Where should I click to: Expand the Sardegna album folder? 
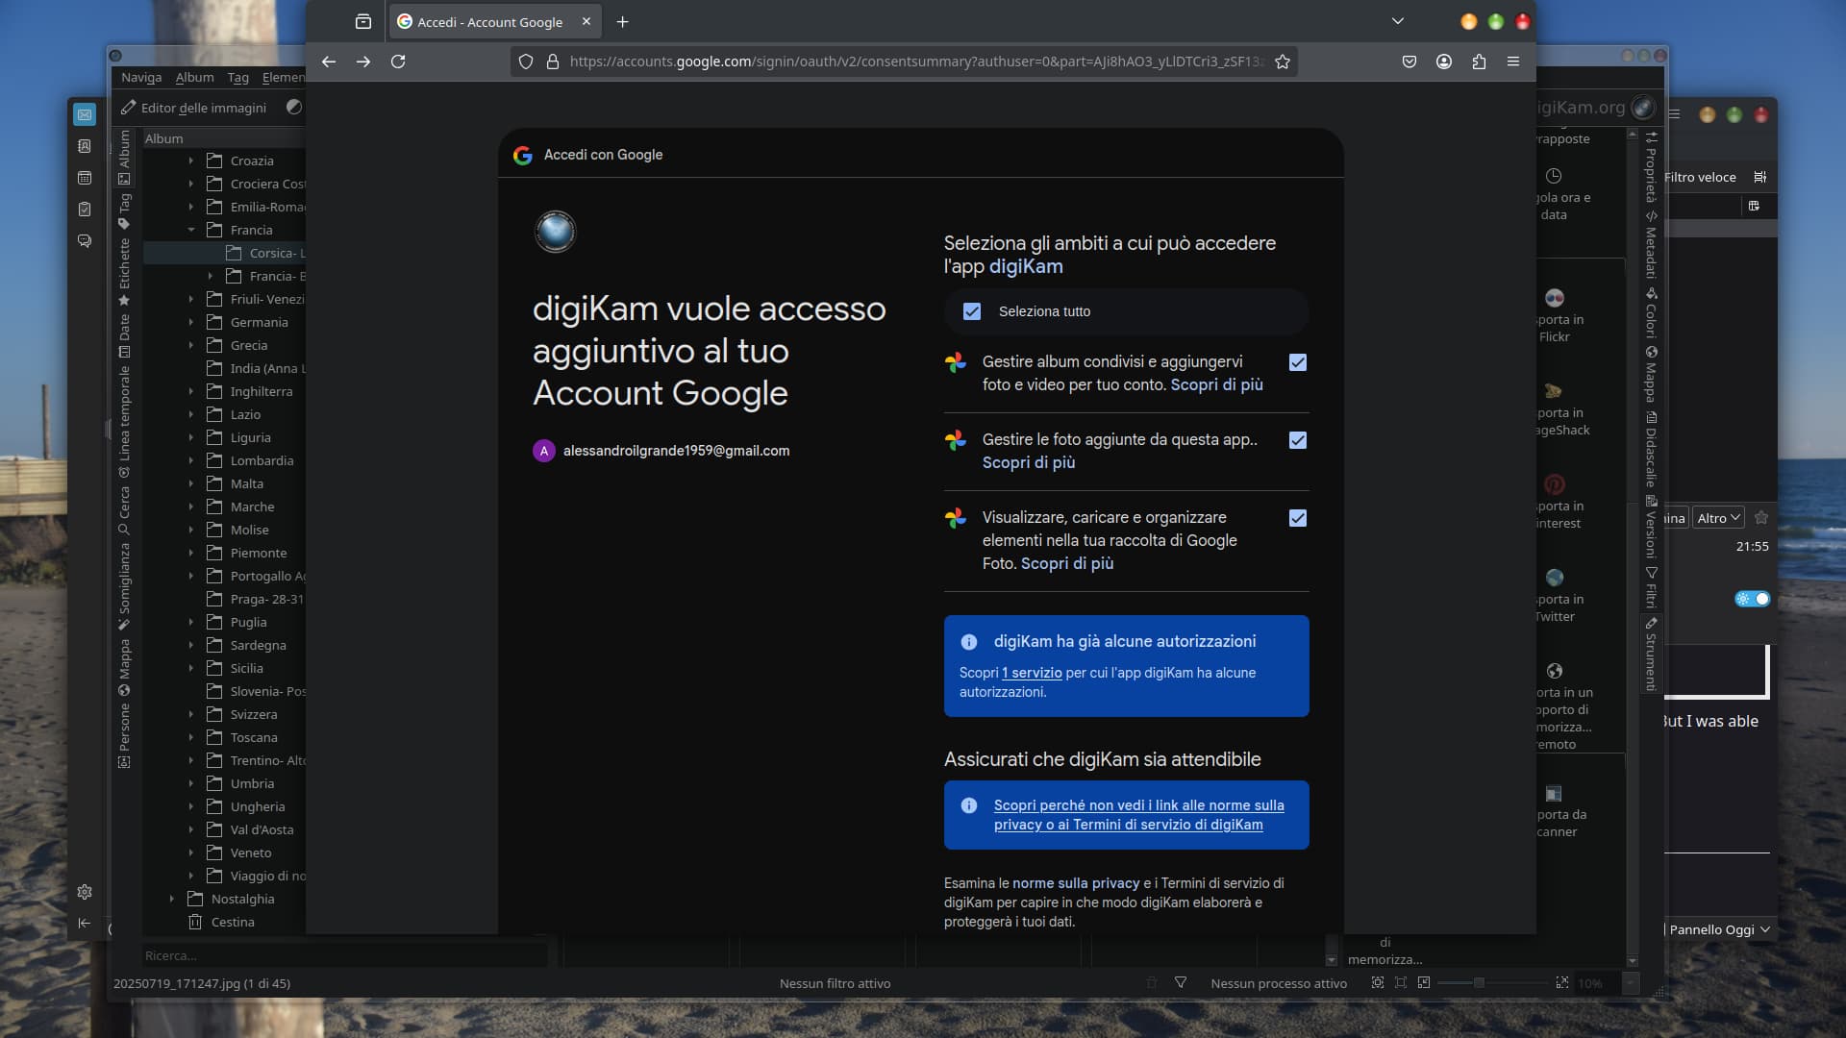tap(191, 645)
